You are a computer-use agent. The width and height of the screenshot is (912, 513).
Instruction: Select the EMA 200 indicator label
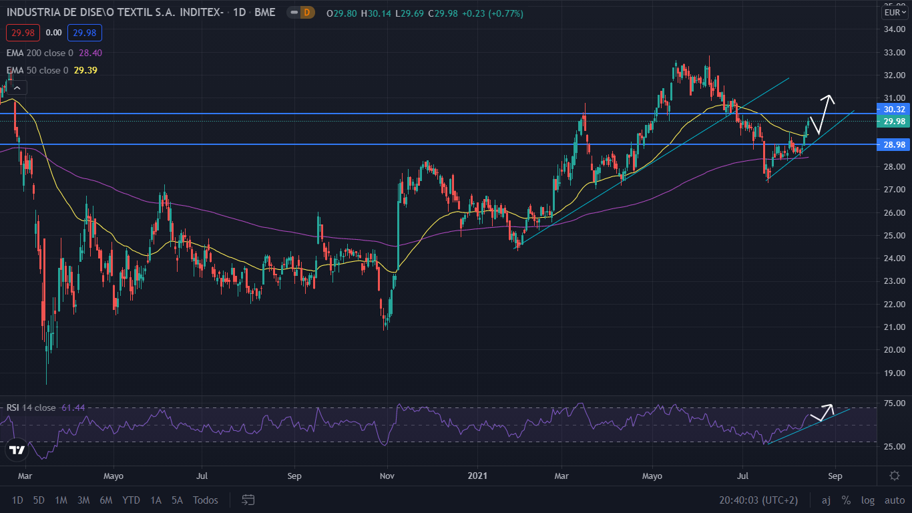[40, 53]
